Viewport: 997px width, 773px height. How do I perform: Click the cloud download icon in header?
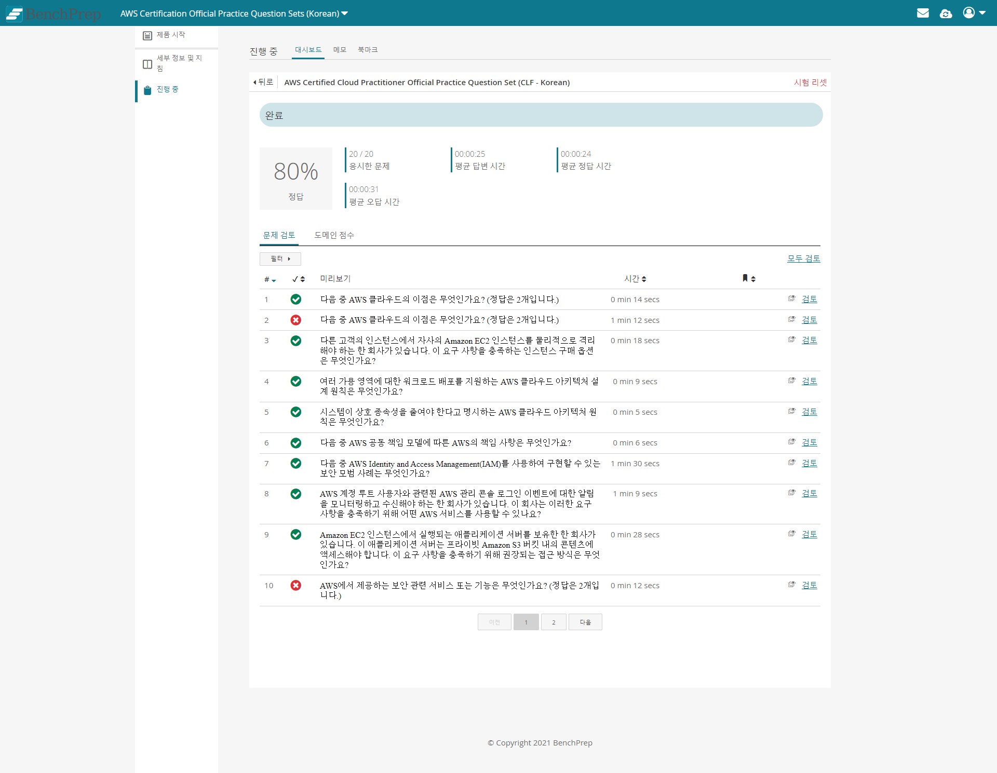point(946,13)
